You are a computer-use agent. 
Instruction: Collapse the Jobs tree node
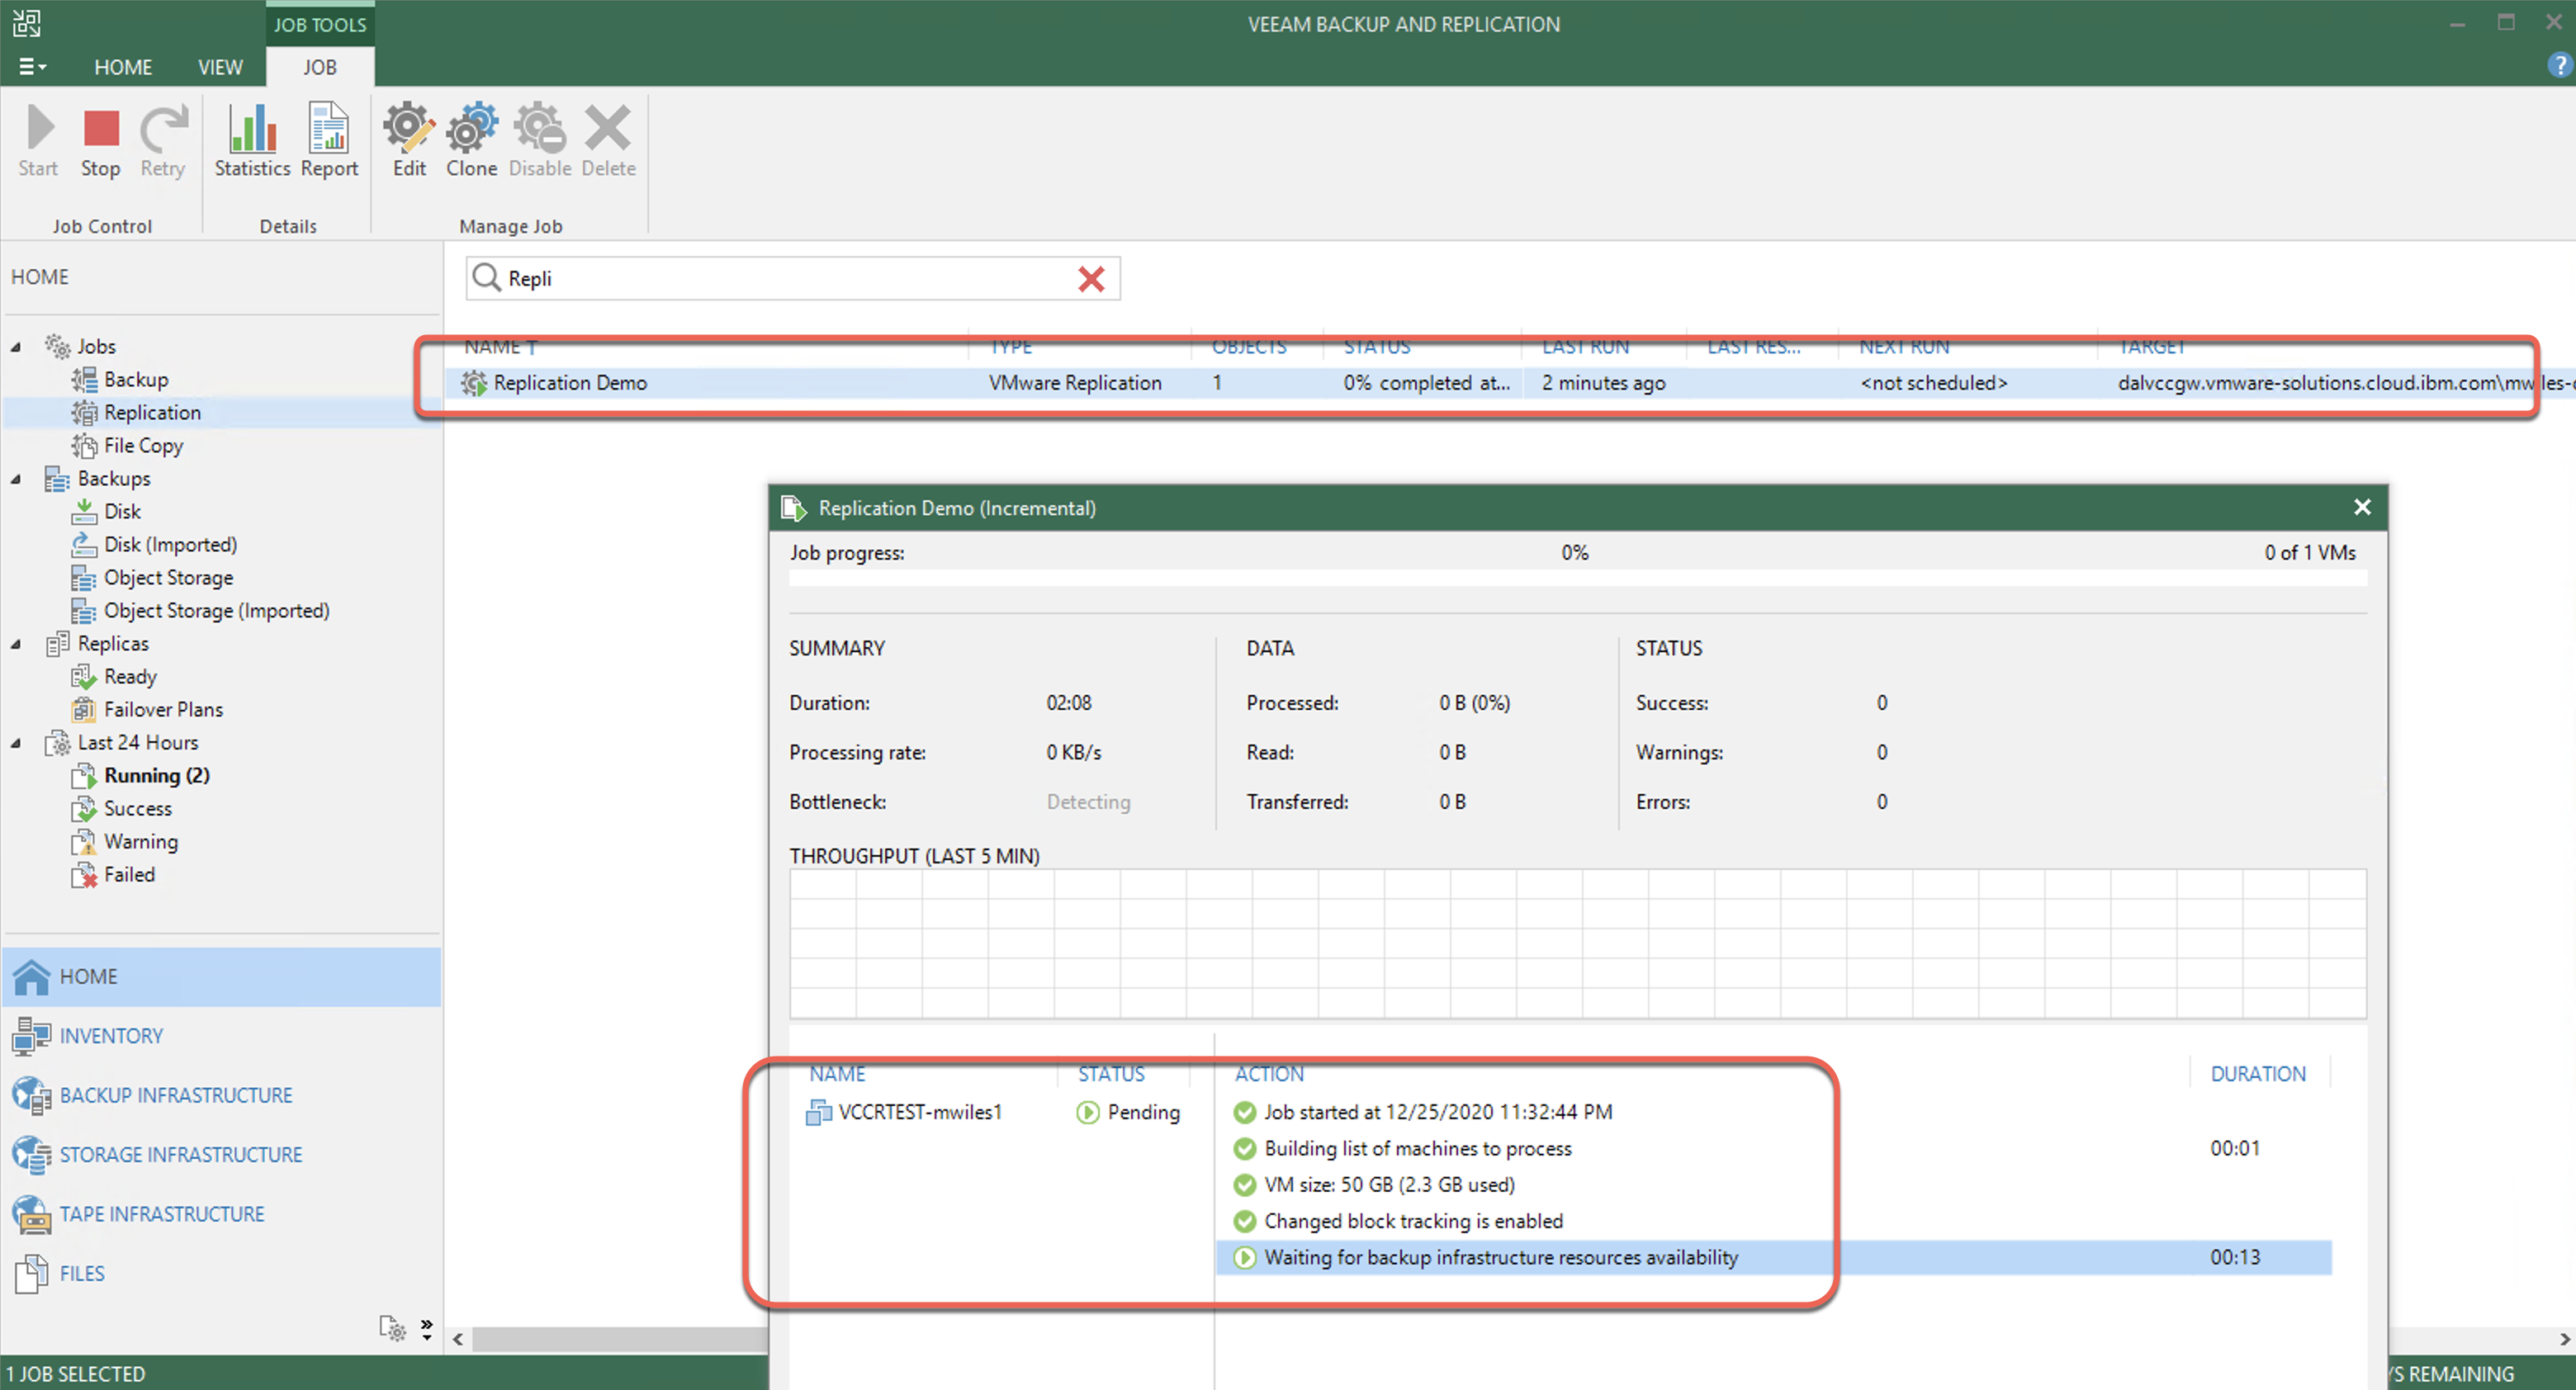coord(16,347)
